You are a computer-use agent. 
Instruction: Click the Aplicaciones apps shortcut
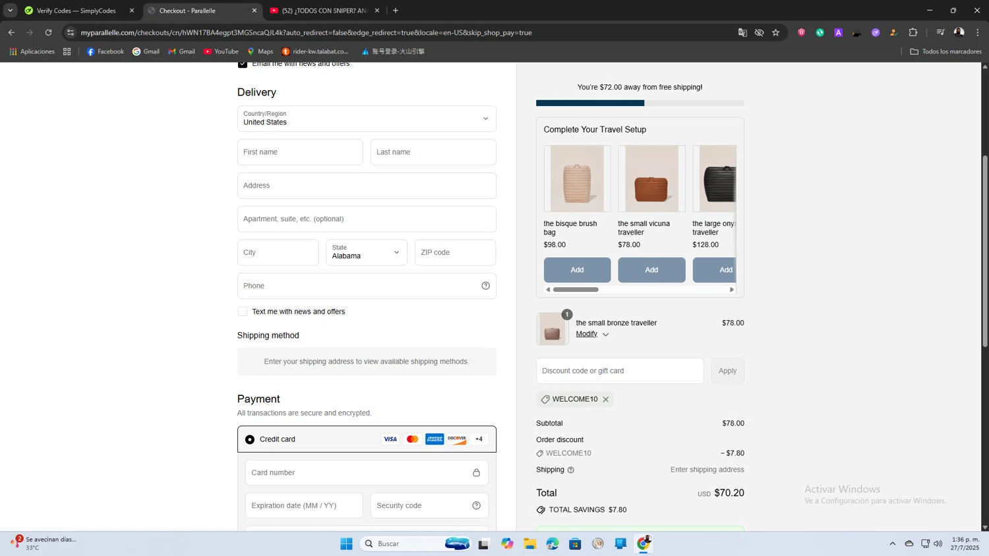click(x=32, y=51)
